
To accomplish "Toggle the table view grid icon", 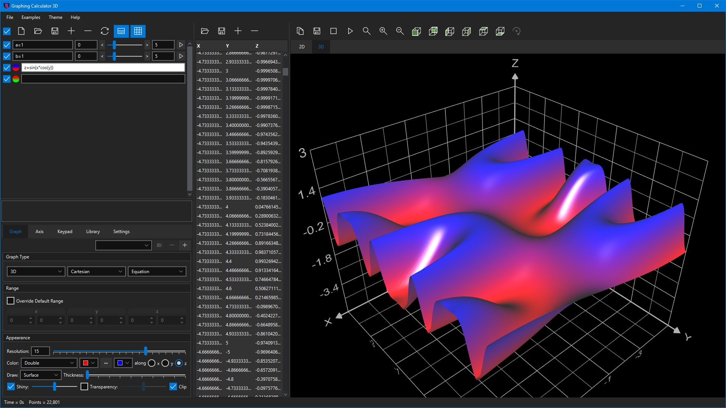I will [x=138, y=31].
